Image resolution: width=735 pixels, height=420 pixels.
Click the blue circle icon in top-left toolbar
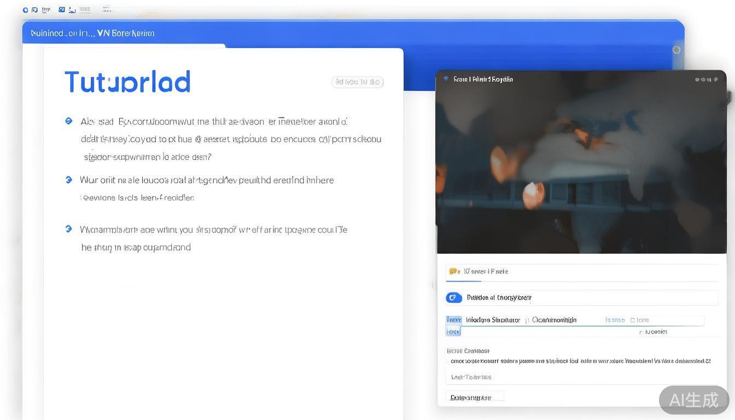tap(25, 10)
